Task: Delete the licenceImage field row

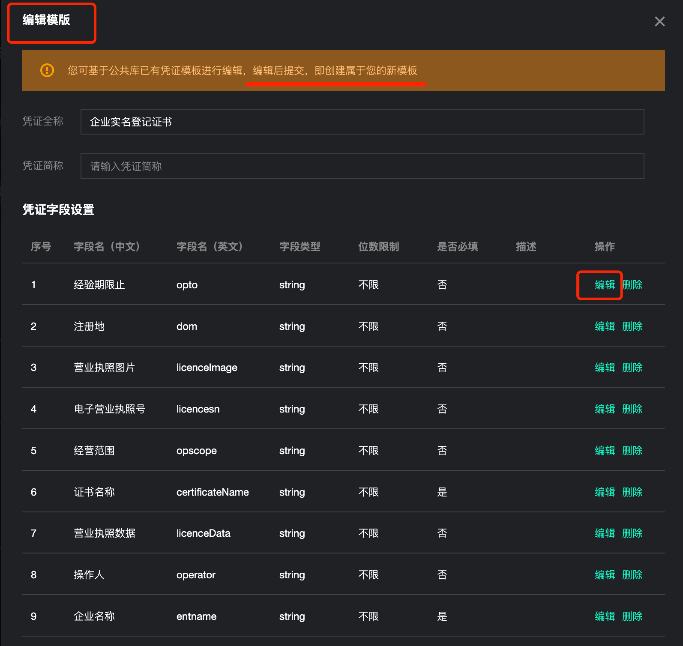Action: click(632, 368)
